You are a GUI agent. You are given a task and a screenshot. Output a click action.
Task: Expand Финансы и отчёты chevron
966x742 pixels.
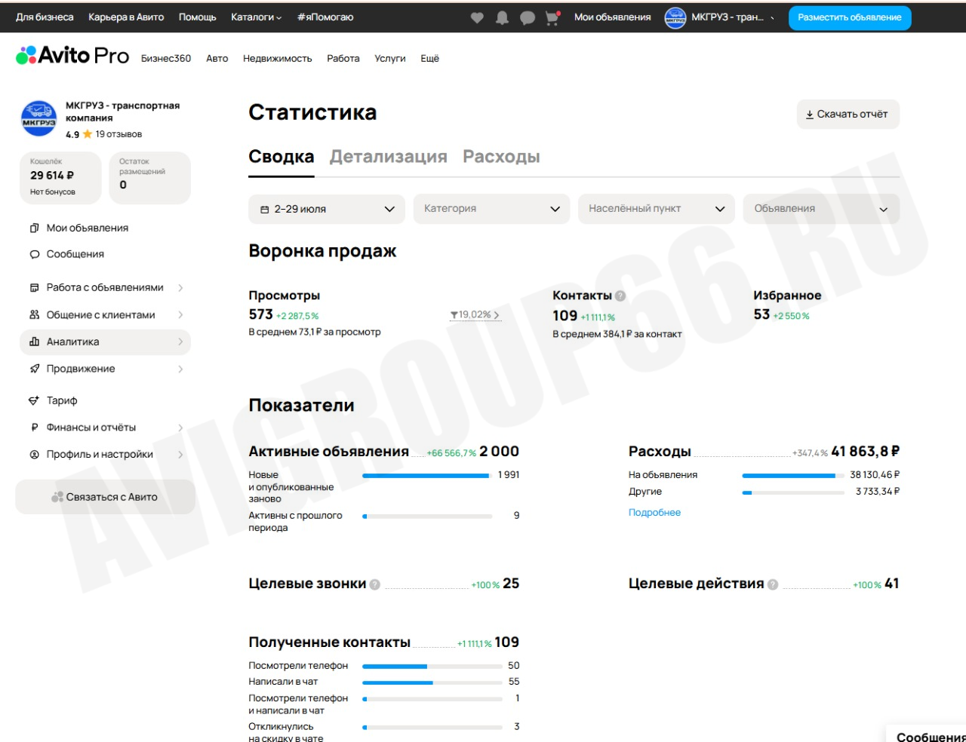(x=180, y=428)
